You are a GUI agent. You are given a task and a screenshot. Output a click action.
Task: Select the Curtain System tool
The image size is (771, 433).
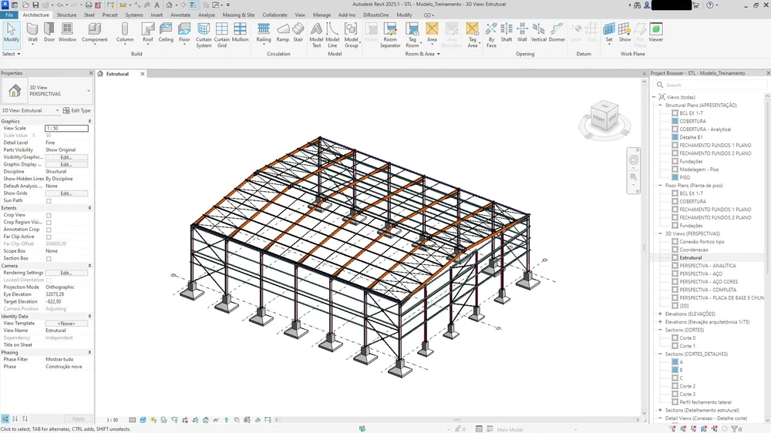(204, 35)
